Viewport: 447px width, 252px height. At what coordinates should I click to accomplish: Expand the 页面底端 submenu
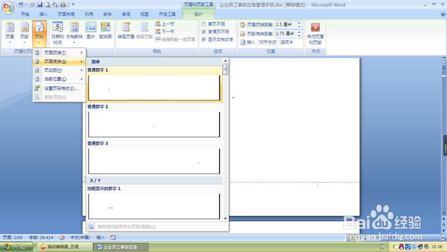click(59, 61)
